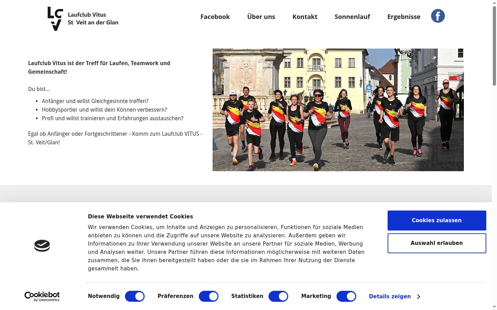Click the chevron next to Details zeigen

418,297
